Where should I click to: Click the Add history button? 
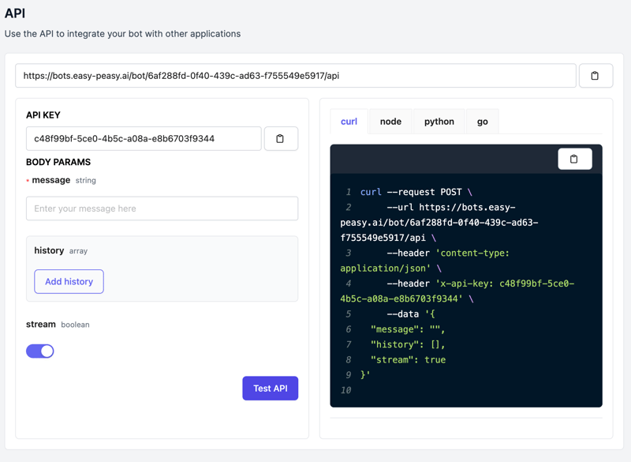tap(69, 282)
